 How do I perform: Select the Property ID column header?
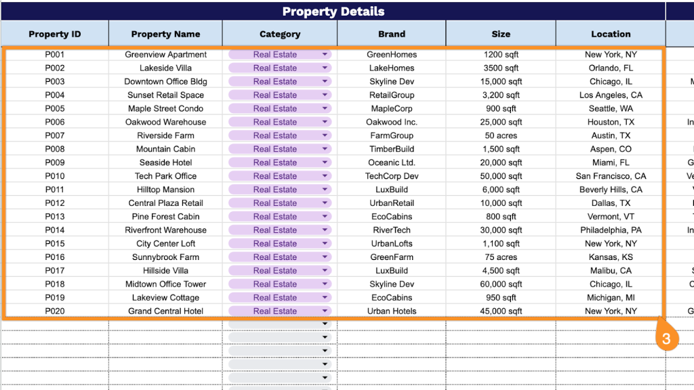54,34
